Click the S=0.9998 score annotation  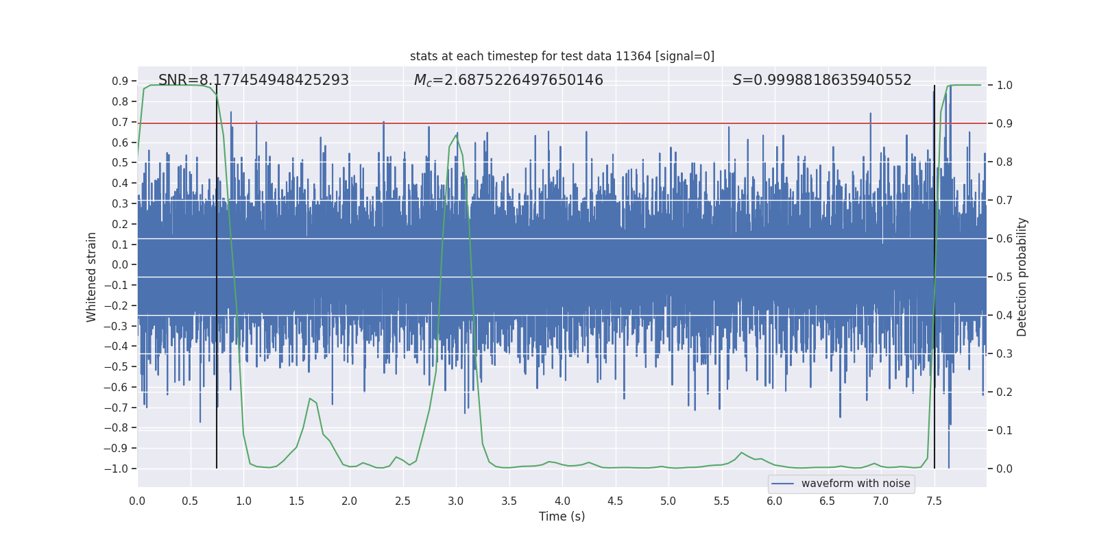[x=821, y=80]
